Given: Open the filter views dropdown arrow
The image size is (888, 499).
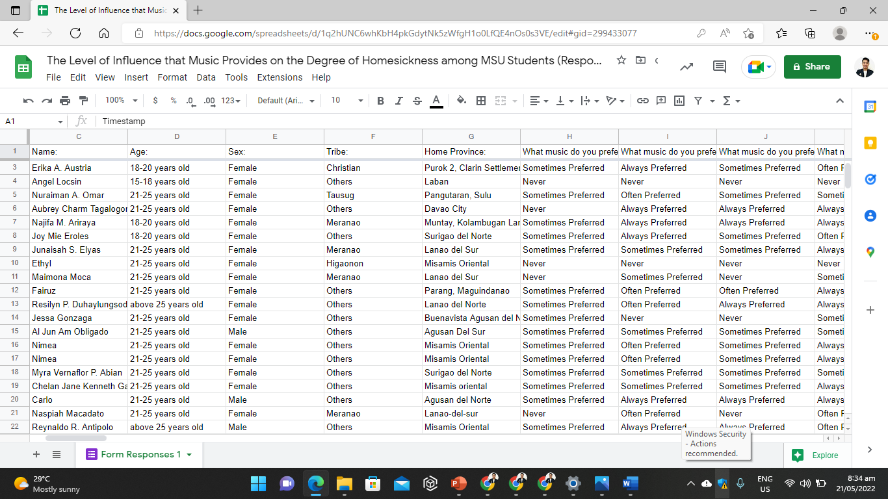Looking at the screenshot, I should [x=712, y=101].
